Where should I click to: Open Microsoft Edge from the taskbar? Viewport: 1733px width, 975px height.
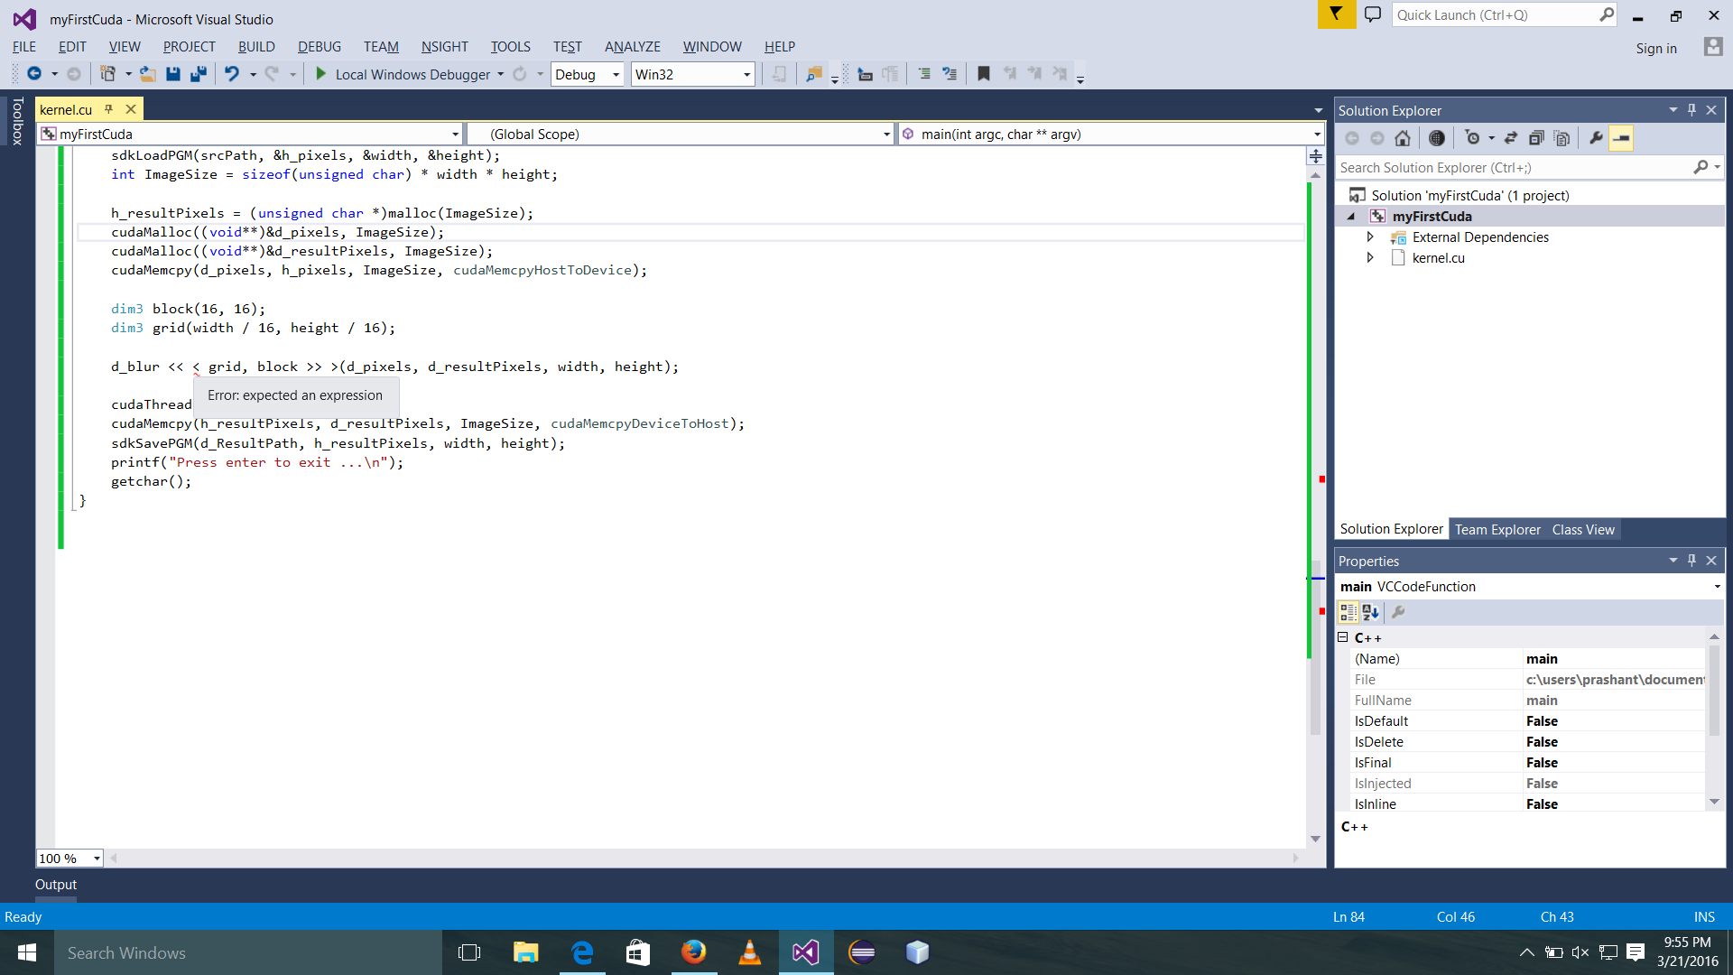(582, 952)
